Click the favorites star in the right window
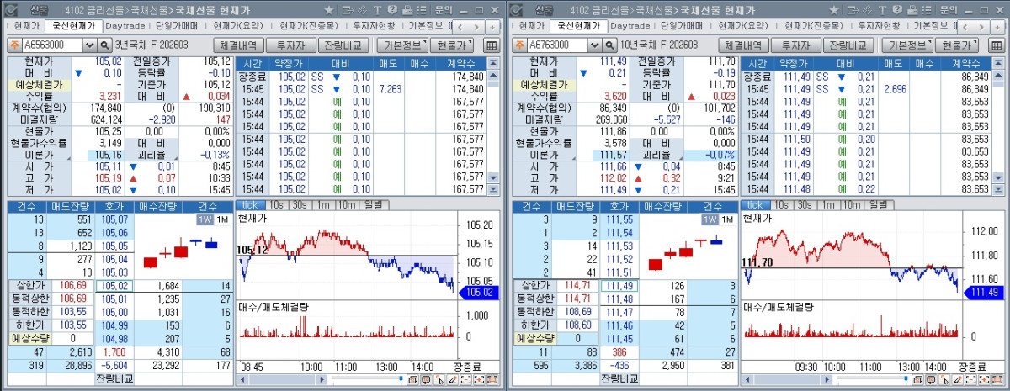This screenshot has height=391, width=1010. pyautogui.click(x=834, y=9)
